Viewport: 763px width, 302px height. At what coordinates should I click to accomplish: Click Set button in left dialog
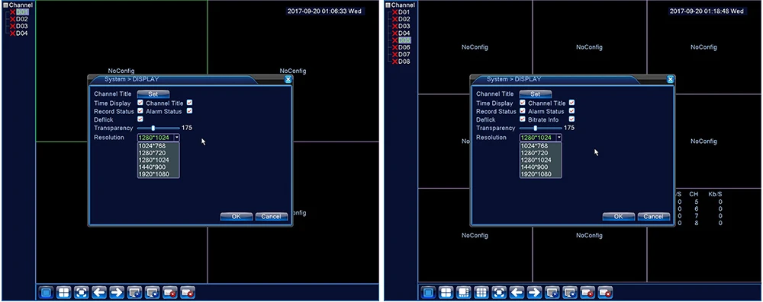click(x=153, y=94)
